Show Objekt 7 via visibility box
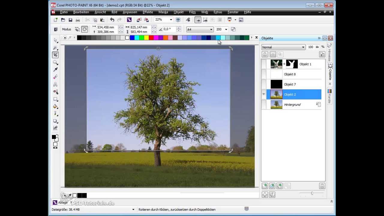The image size is (384, 216). [x=264, y=84]
